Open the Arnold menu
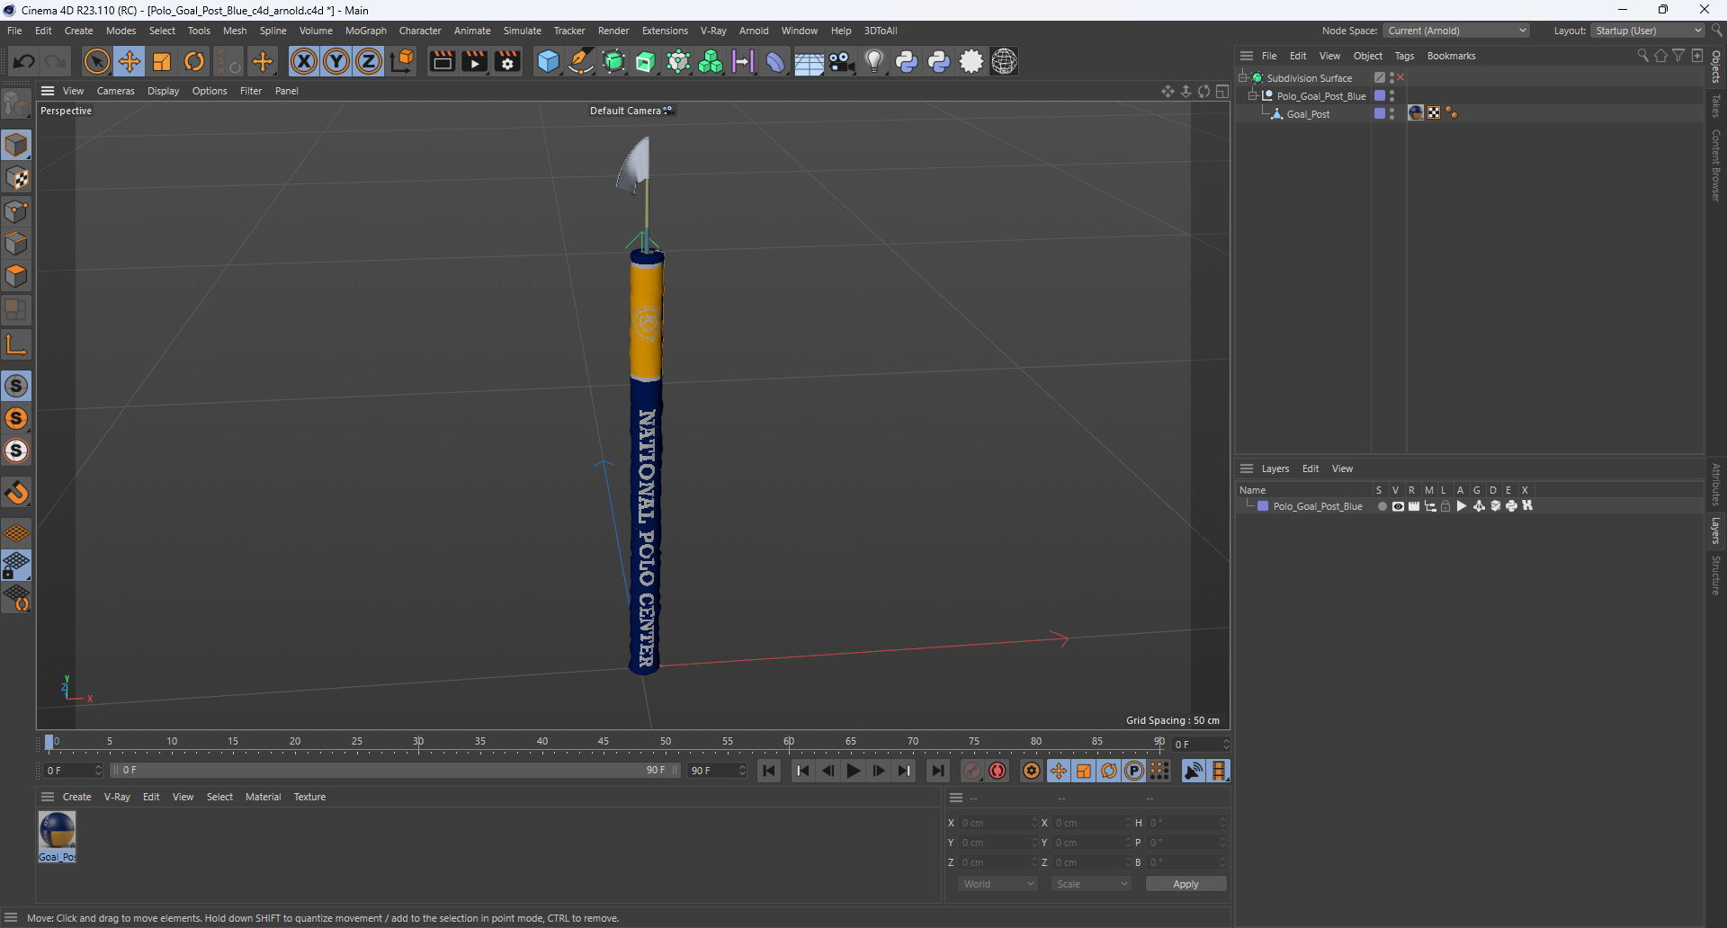1727x928 pixels. [754, 31]
